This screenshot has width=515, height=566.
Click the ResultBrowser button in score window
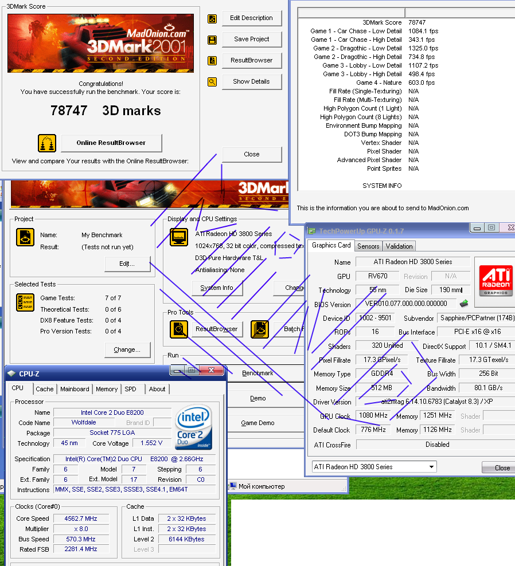pos(252,60)
